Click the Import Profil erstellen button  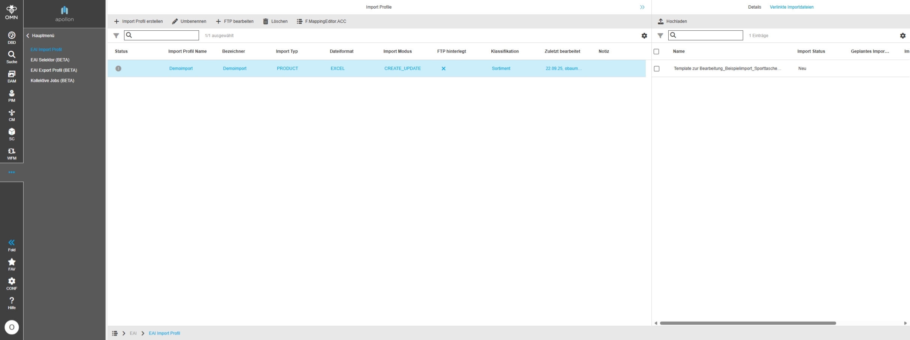(138, 21)
